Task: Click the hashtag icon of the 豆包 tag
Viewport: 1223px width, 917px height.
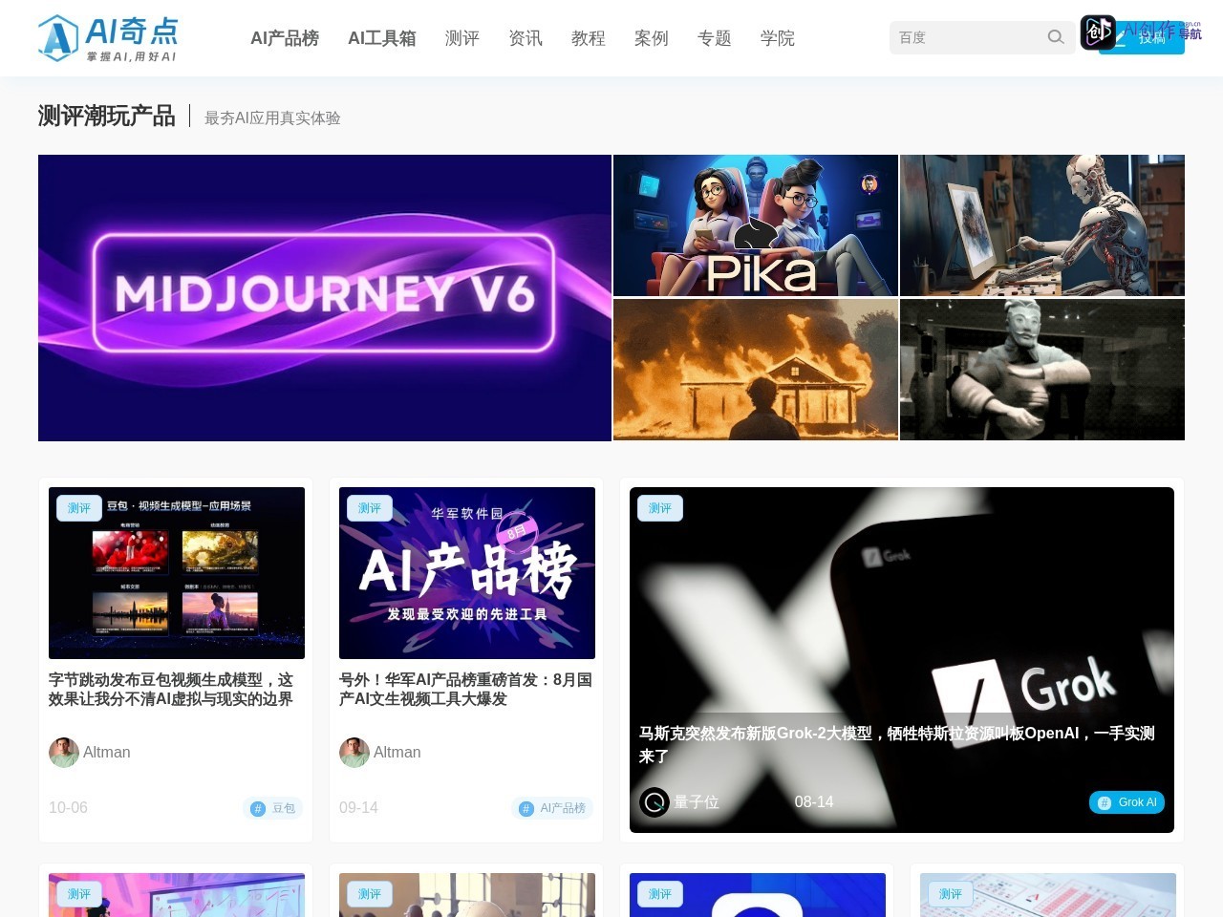Action: click(258, 809)
